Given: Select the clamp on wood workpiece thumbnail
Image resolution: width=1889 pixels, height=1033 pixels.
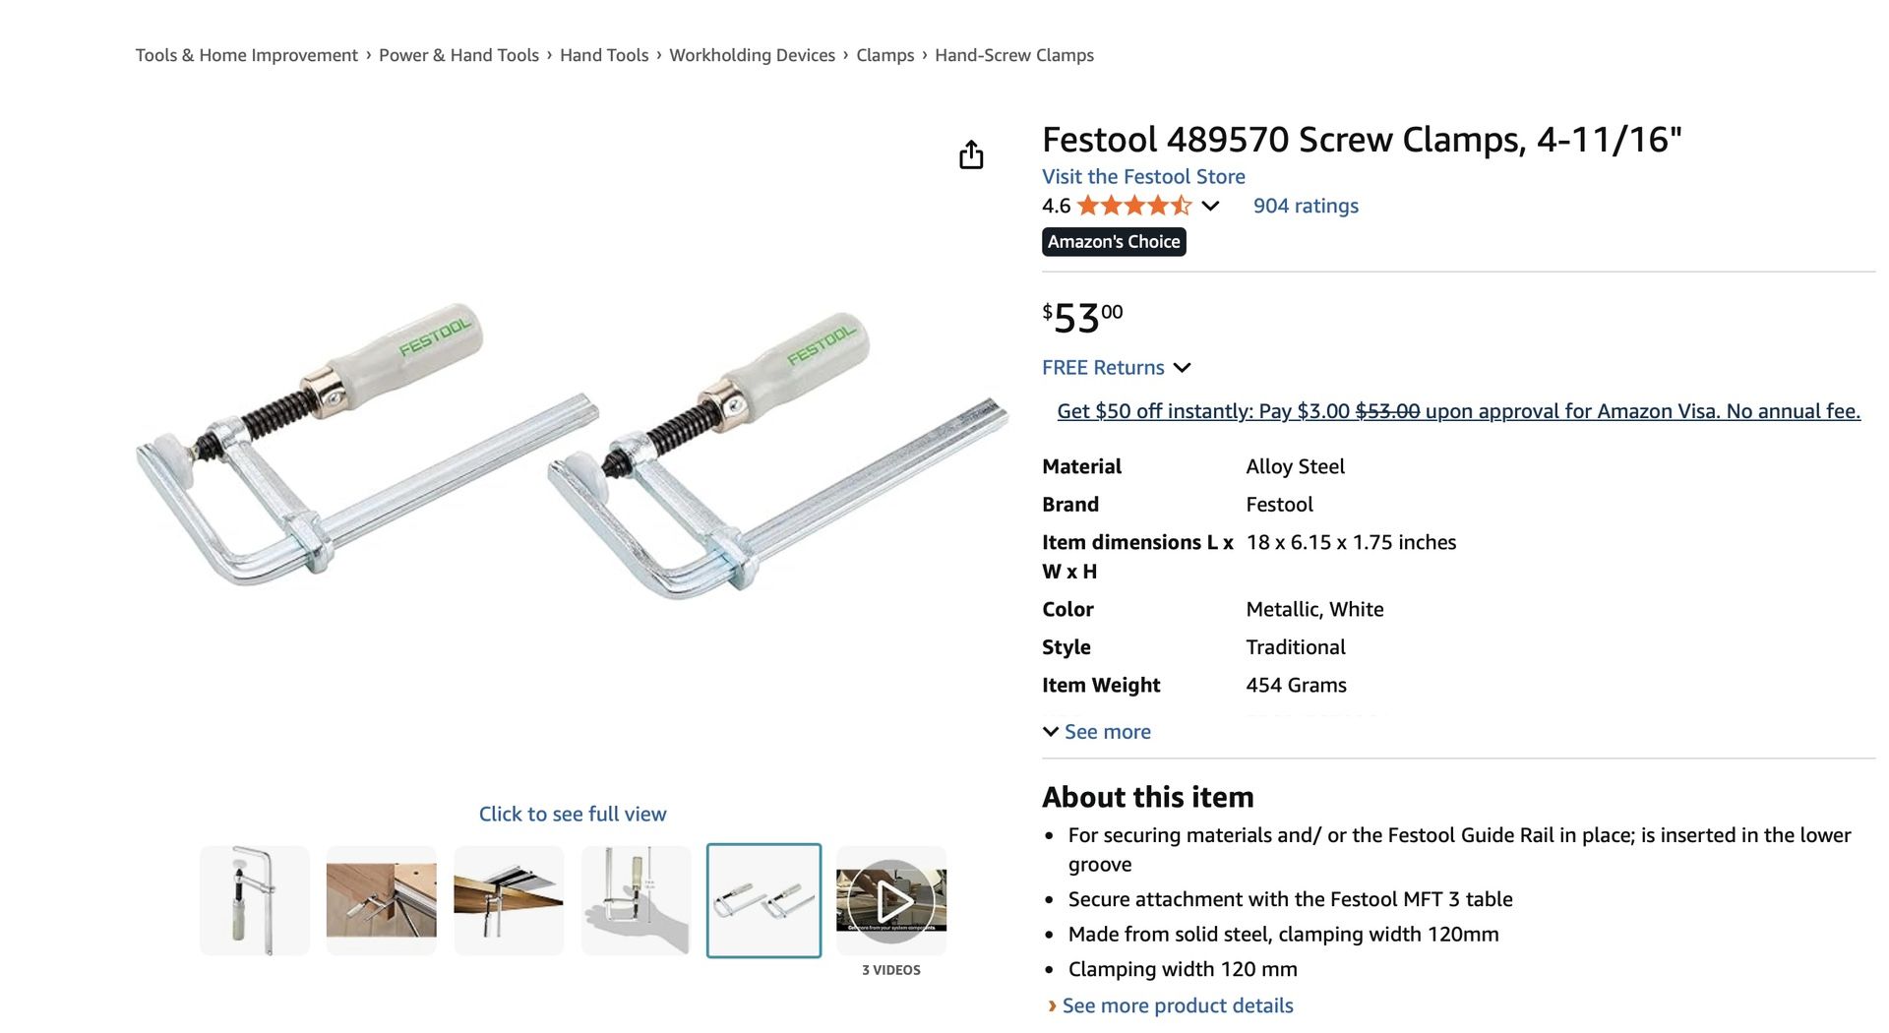Looking at the screenshot, I should [x=382, y=899].
